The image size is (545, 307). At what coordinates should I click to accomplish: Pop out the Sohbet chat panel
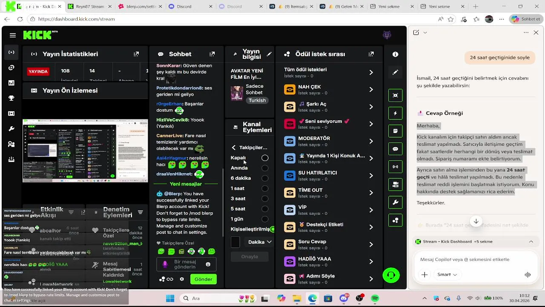point(212,54)
